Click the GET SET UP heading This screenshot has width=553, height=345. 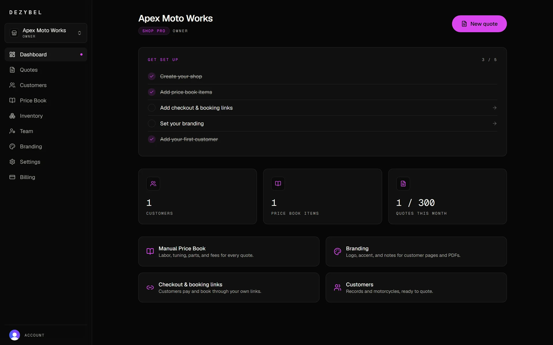pos(163,60)
